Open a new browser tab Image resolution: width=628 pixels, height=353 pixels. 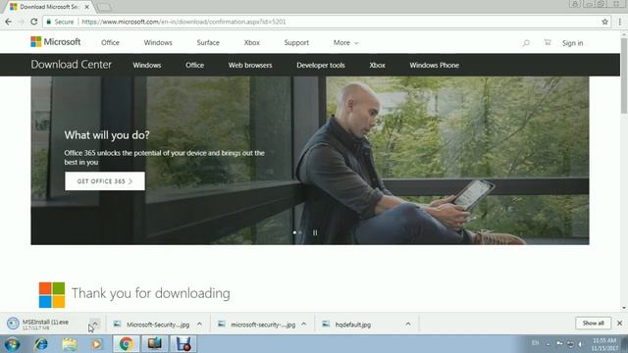click(104, 7)
